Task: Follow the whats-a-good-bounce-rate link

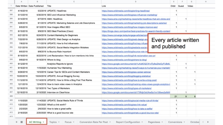Action: tap(130, 113)
